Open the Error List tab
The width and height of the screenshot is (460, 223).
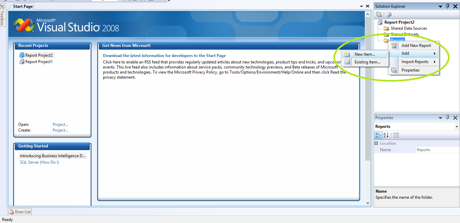pos(20,212)
